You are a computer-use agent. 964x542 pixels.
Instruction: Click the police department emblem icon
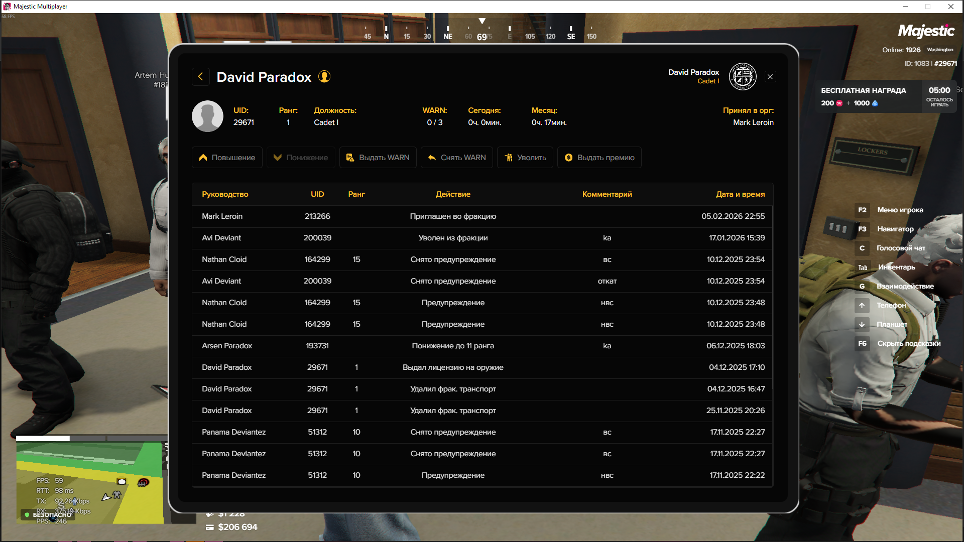(743, 77)
